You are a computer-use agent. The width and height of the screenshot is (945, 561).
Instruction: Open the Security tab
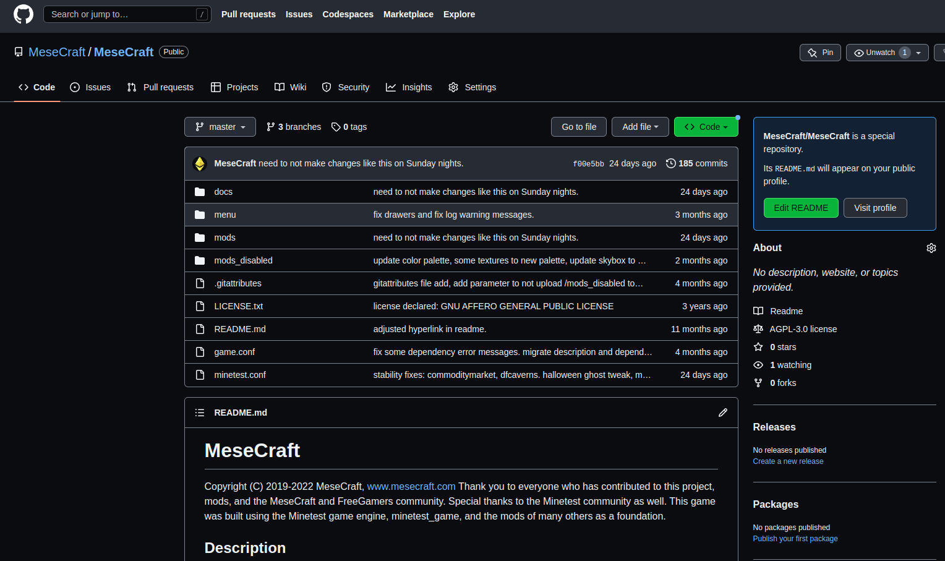(x=346, y=87)
